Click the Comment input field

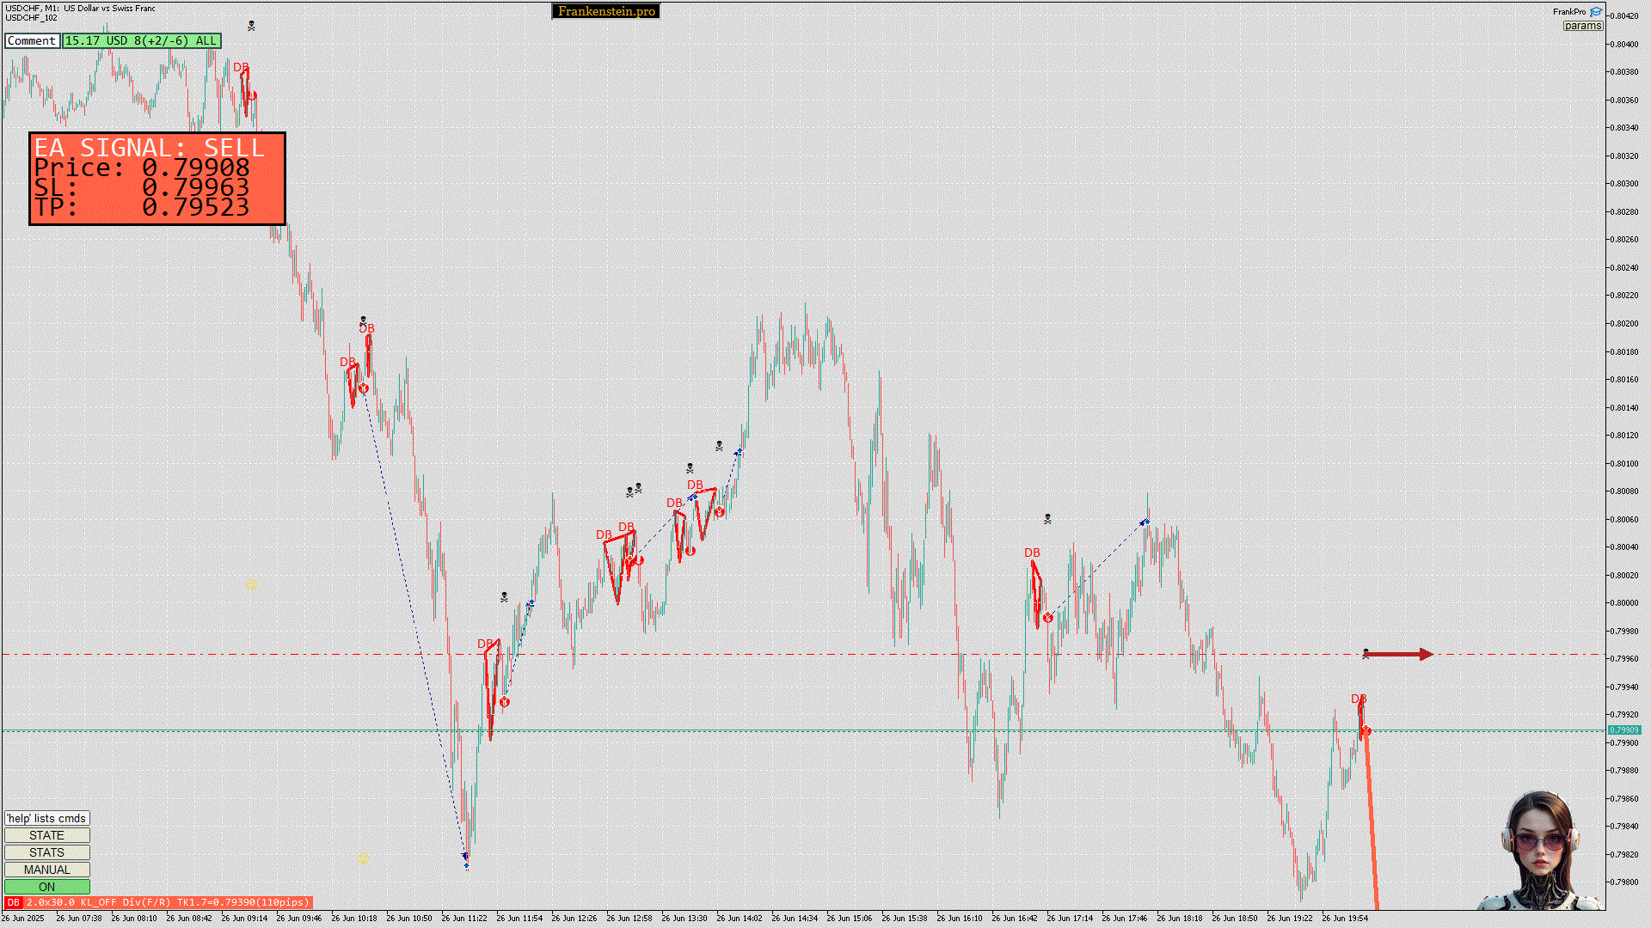click(32, 40)
